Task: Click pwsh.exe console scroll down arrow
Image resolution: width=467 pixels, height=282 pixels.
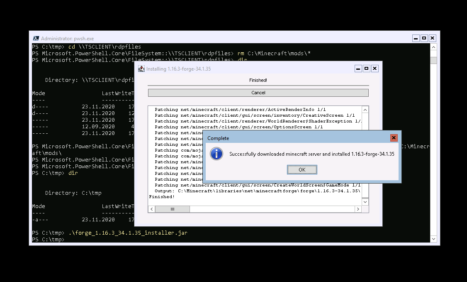Action: coord(434,239)
